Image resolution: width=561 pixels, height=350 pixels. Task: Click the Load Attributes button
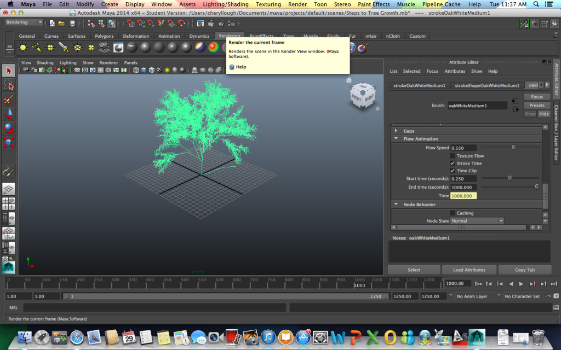coord(468,270)
